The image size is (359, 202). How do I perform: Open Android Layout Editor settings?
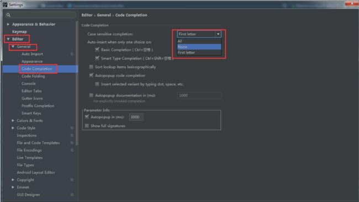tap(36, 173)
